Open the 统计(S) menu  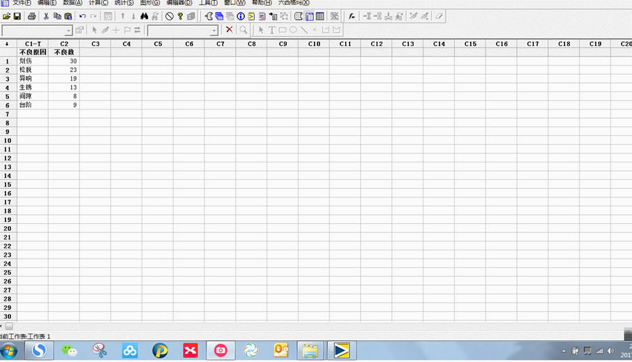[x=124, y=3]
